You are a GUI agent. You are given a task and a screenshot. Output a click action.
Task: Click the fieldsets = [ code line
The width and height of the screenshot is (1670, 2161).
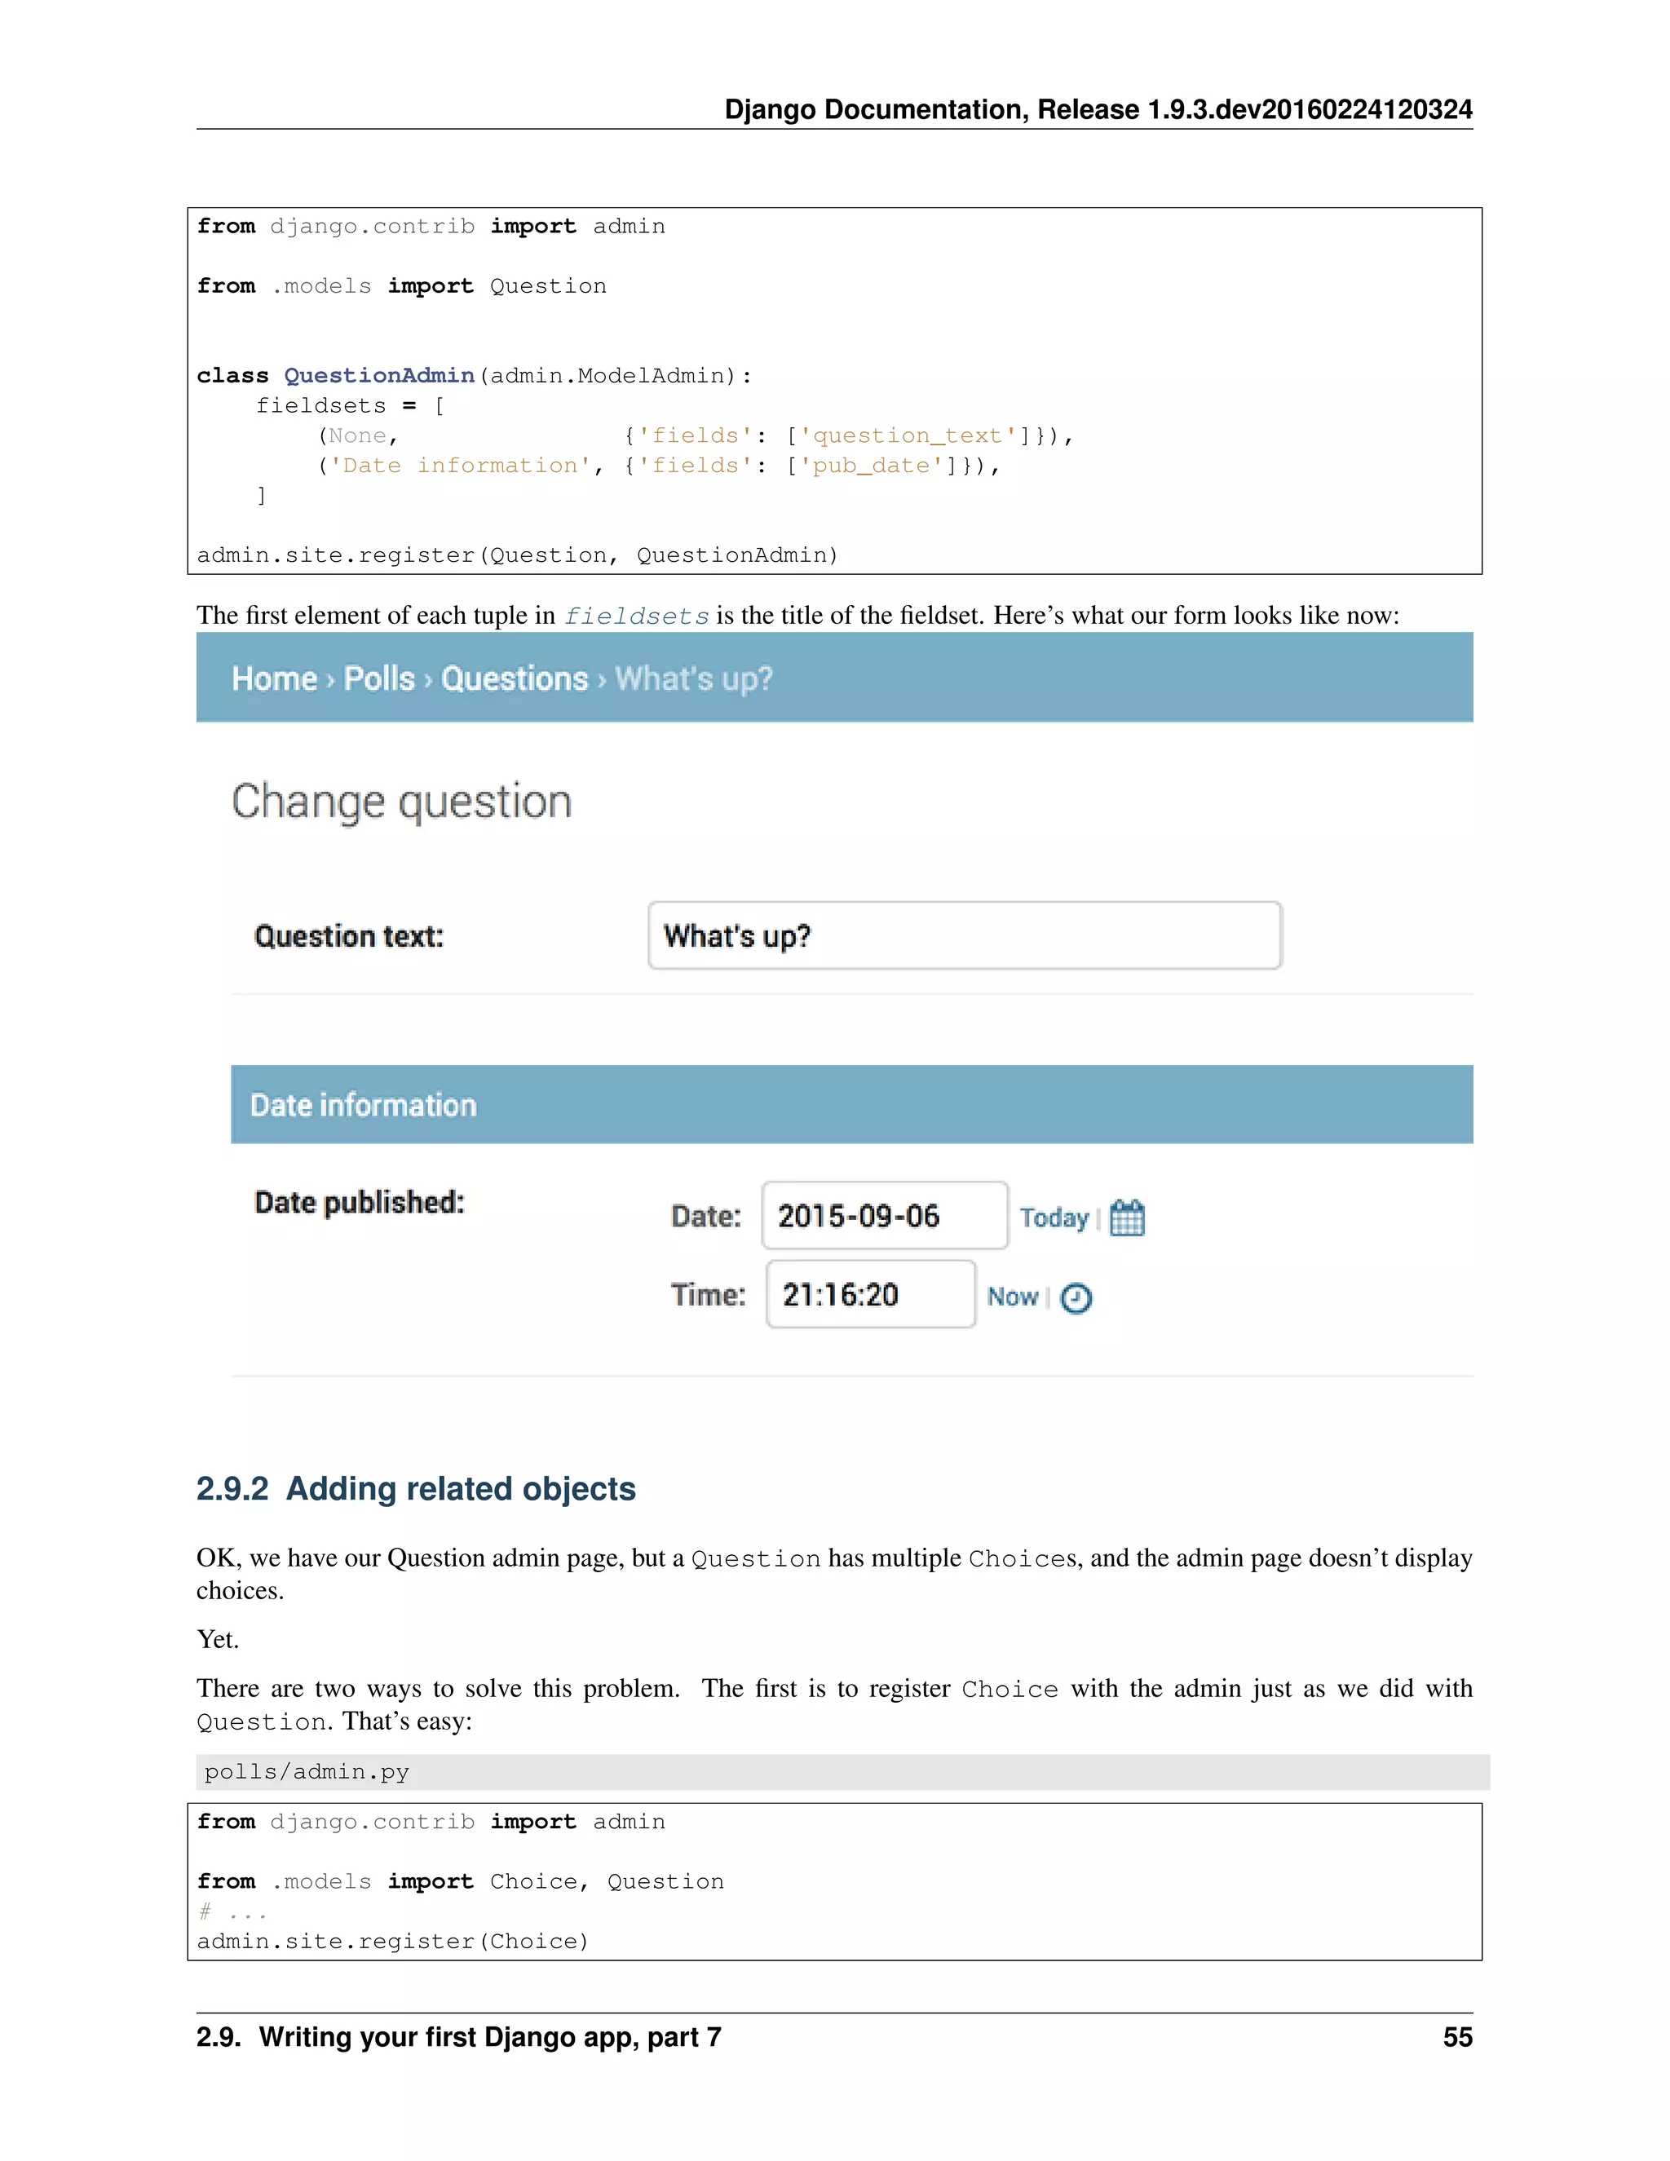coord(350,405)
